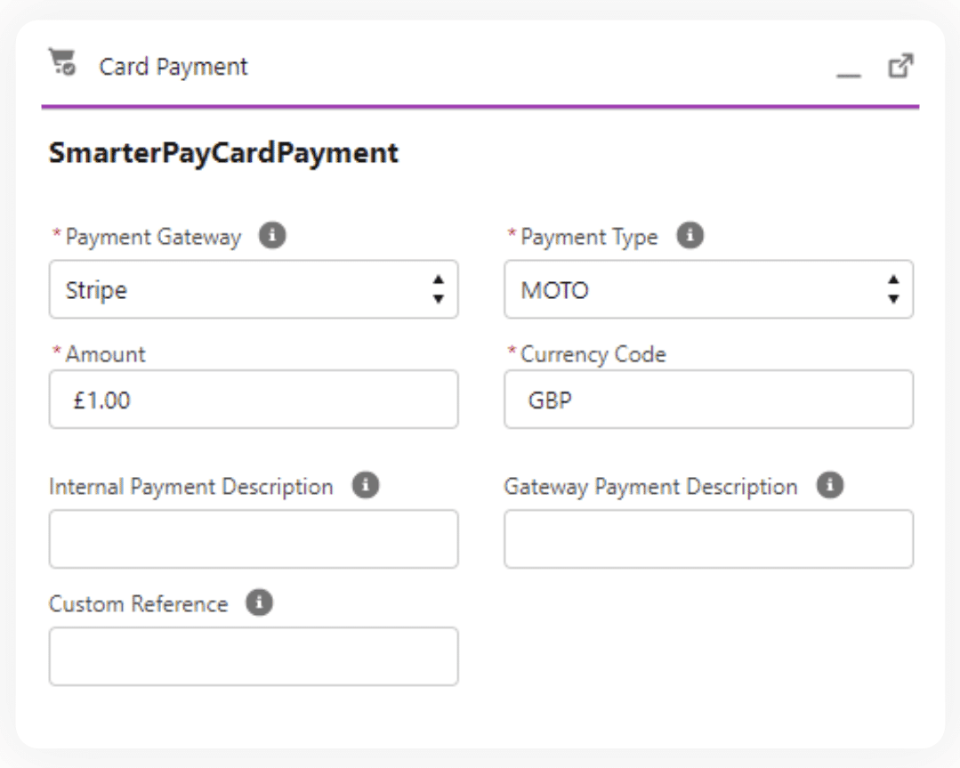This screenshot has height=768, width=960.
Task: Click the Stripe dropdown arrows
Action: tap(438, 290)
